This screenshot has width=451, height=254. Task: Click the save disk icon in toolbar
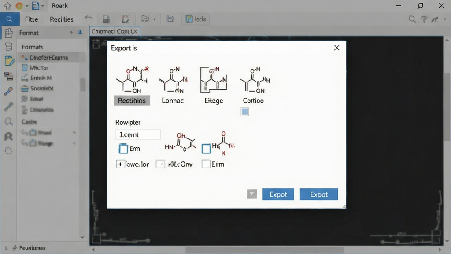(106, 19)
